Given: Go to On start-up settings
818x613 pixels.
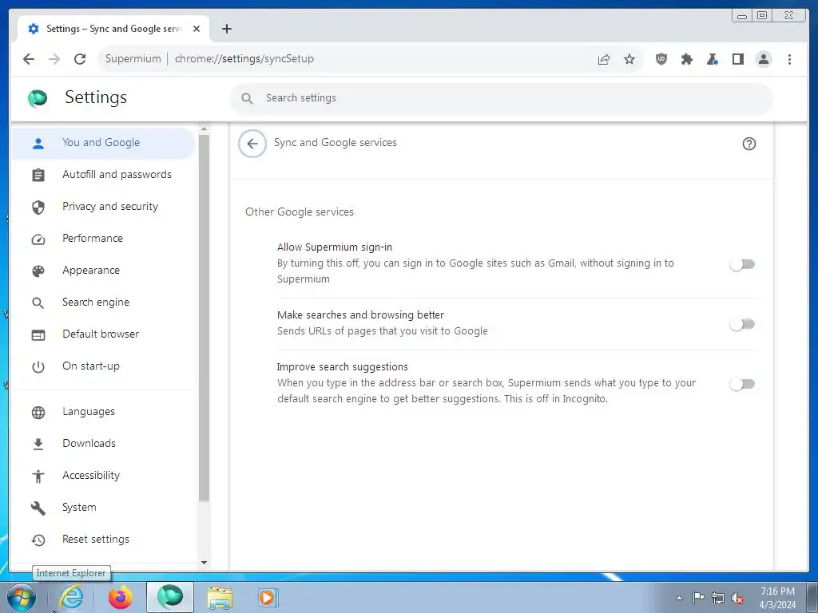Looking at the screenshot, I should click(x=103, y=366).
